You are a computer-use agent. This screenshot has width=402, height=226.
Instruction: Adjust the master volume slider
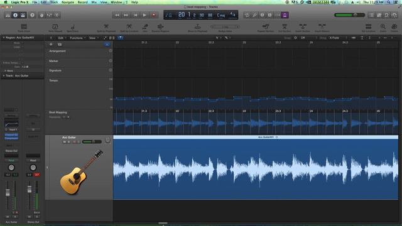(x=349, y=15)
